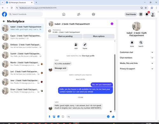Open account profile avatar menu

click(x=153, y=14)
